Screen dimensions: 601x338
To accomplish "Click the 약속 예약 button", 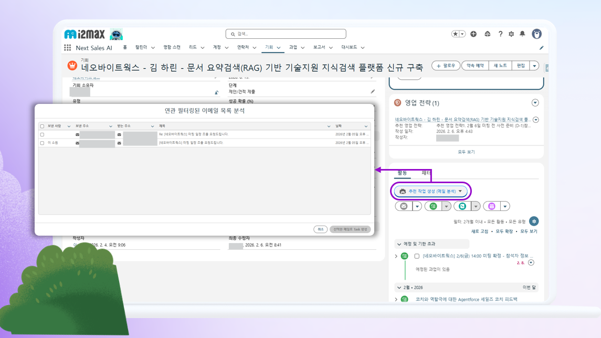I will 475,66.
